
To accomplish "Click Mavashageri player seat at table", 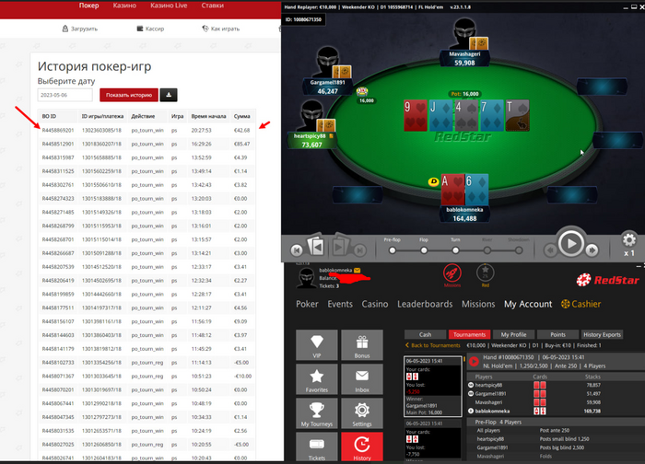I will click(x=464, y=43).
